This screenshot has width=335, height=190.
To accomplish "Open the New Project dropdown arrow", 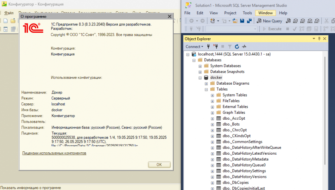I will click(218, 21).
